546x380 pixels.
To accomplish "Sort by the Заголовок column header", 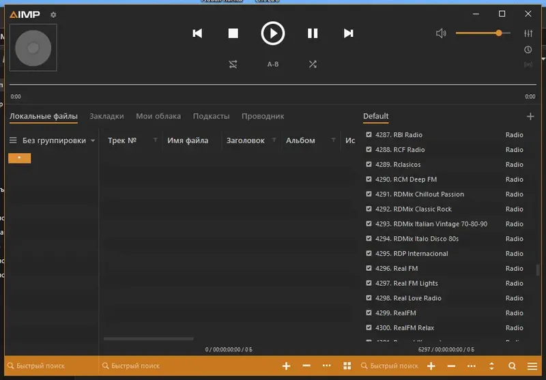I will click(x=246, y=141).
